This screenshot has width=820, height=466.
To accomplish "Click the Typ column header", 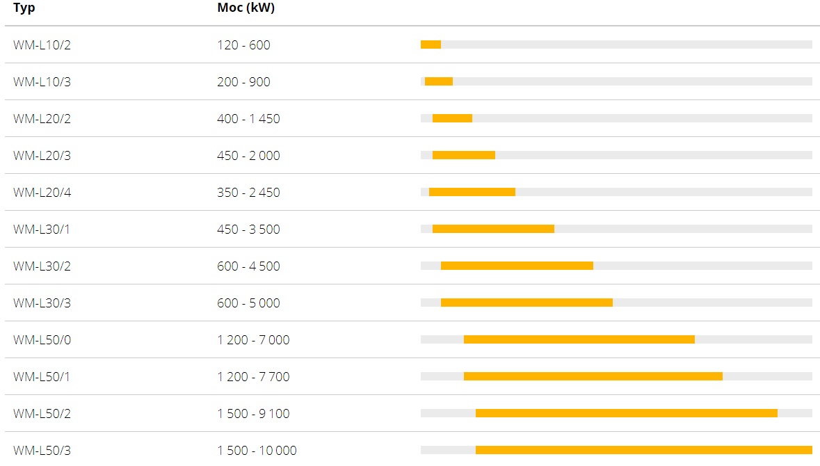I will tap(24, 8).
